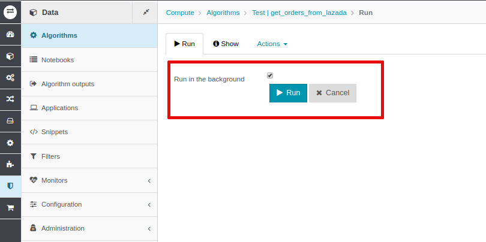Image resolution: width=486 pixels, height=242 pixels.
Task: Click the code brackets icon beside Snippets
Action: tap(33, 132)
